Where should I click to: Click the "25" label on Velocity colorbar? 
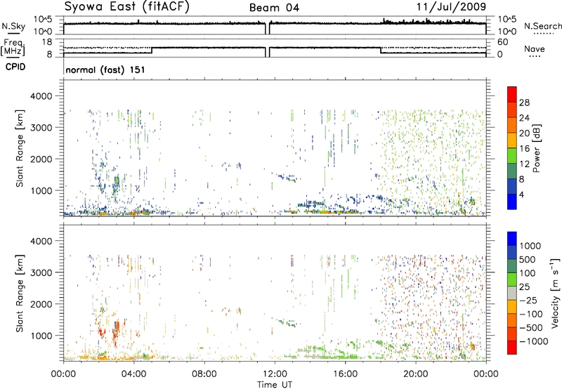coord(525,286)
